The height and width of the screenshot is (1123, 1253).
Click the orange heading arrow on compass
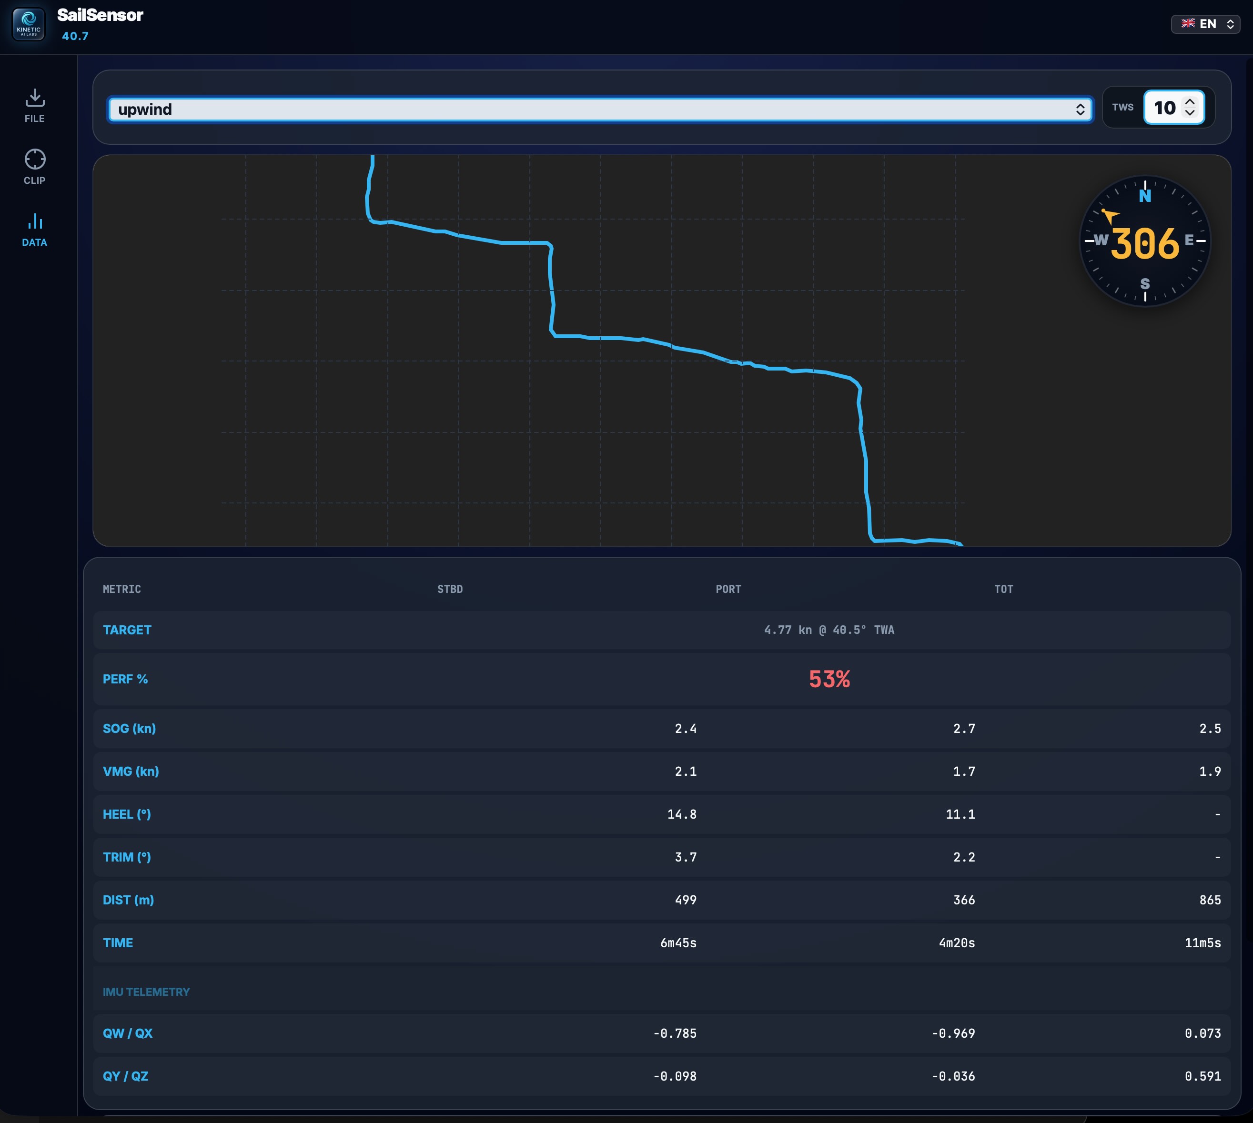tap(1110, 215)
